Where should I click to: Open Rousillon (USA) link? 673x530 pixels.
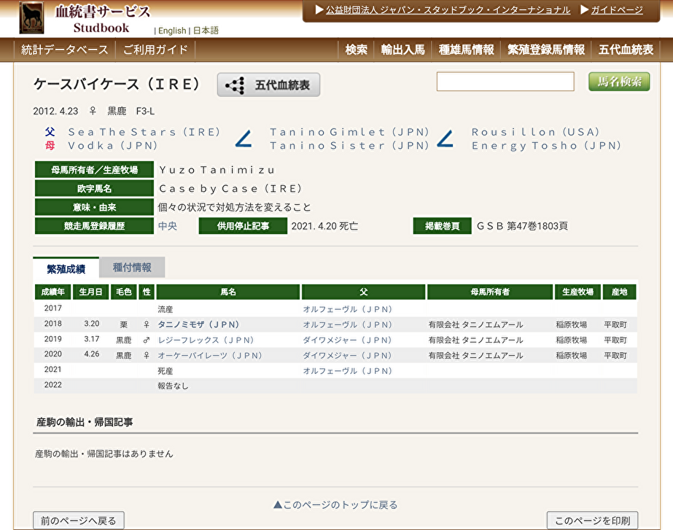pyautogui.click(x=536, y=132)
